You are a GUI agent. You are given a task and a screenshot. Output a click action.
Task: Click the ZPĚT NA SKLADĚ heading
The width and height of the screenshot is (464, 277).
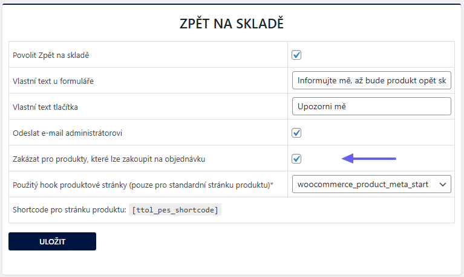point(232,24)
